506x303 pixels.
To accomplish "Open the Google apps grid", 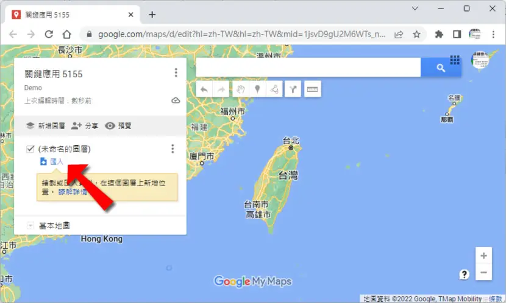I will point(455,60).
